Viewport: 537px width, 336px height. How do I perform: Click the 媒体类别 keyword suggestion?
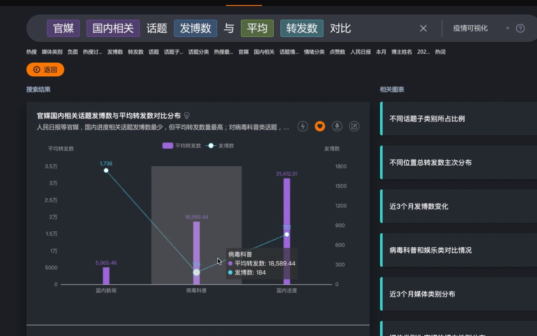pos(52,52)
